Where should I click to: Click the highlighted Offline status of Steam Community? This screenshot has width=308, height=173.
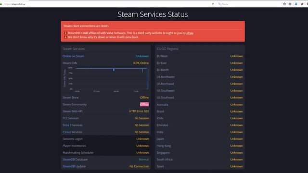pos(144,104)
